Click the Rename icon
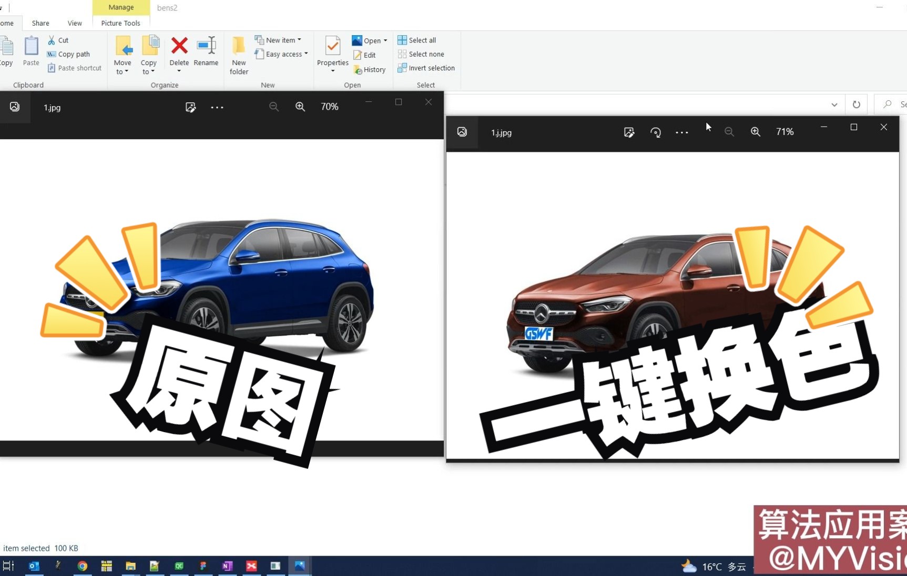This screenshot has width=907, height=576. (206, 46)
